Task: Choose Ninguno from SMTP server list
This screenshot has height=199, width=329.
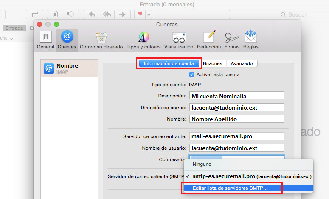Action: tap(202, 164)
